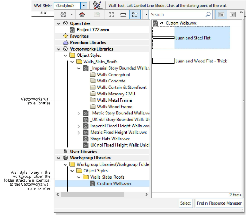Open the User Libraries section
The image size is (246, 215).
coord(84,152)
